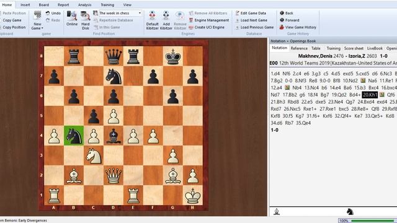397x223 pixels.
Task: Click black knight icon below notation
Action: coord(350,212)
